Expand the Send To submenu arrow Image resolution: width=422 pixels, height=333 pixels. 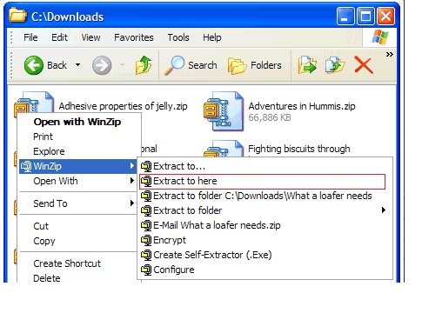(132, 203)
